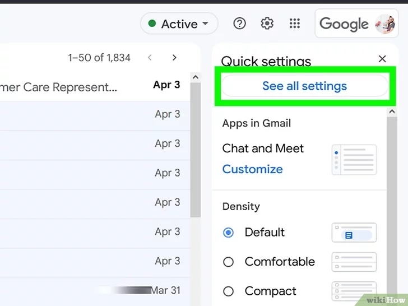Click the Default density preview thumbnail

354,233
